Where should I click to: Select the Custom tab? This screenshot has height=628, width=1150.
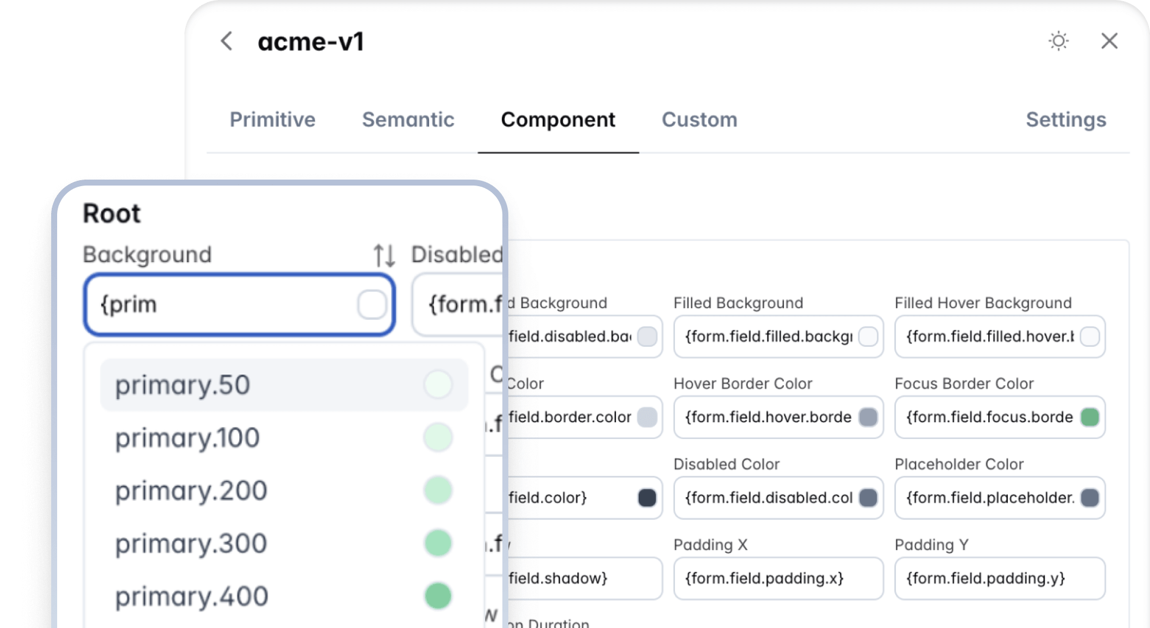pyautogui.click(x=699, y=120)
